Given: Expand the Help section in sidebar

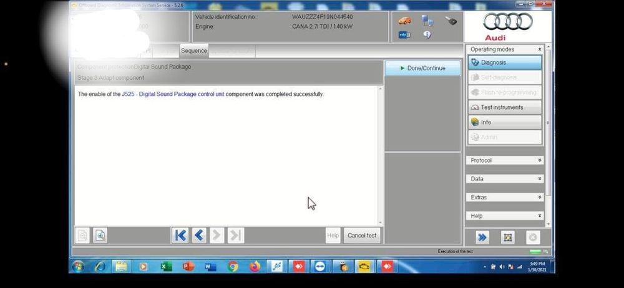Looking at the screenshot, I should click(505, 216).
